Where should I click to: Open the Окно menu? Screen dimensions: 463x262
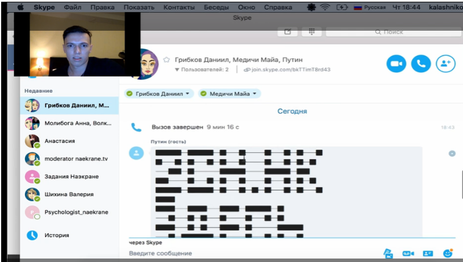(246, 7)
